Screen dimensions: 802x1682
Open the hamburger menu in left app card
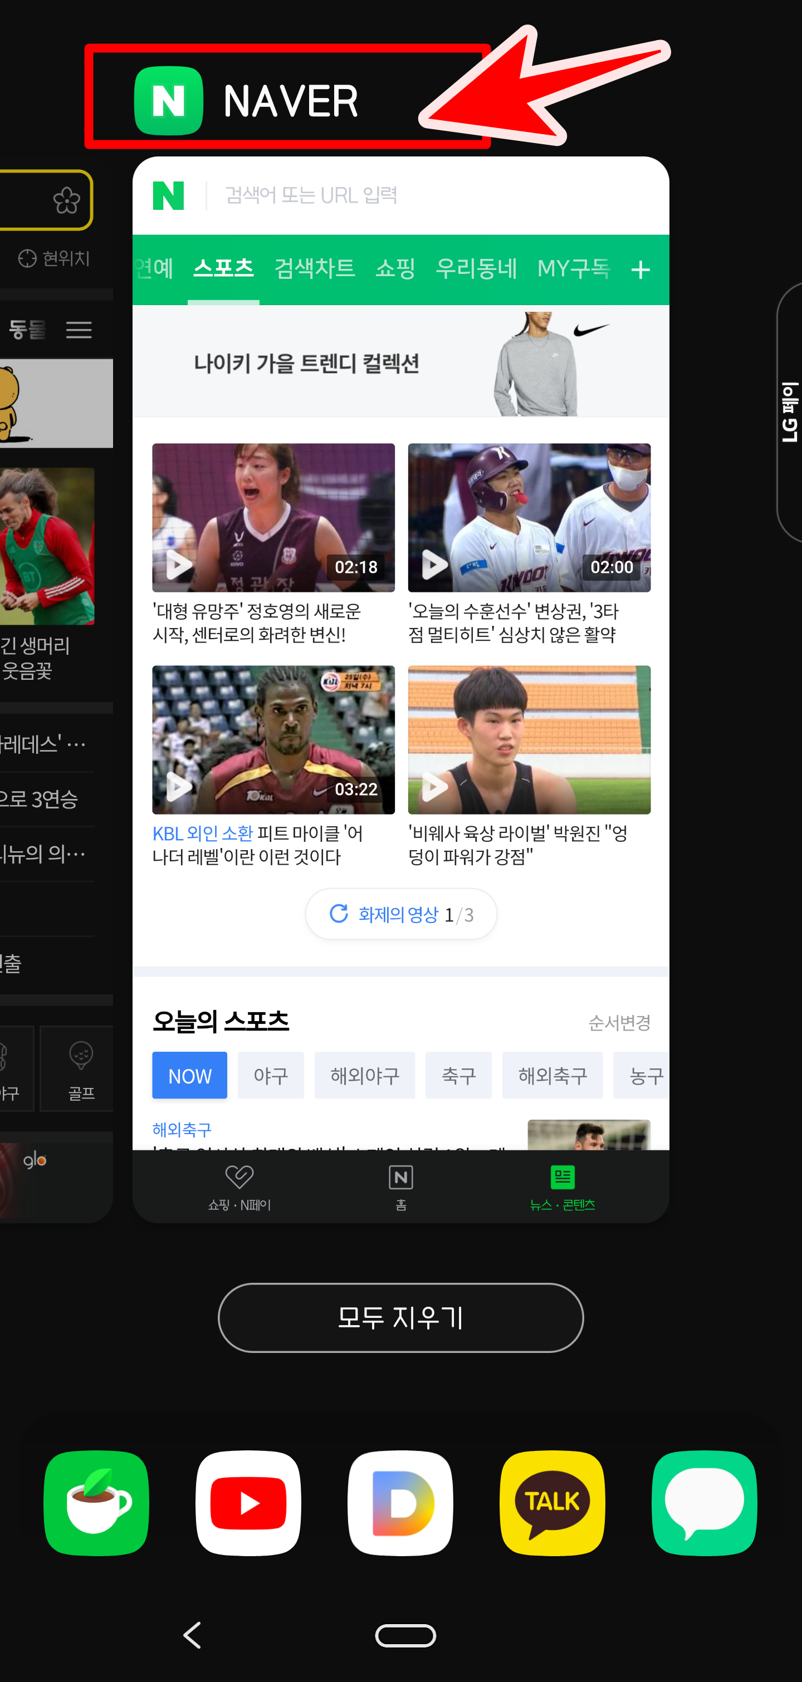tap(79, 330)
